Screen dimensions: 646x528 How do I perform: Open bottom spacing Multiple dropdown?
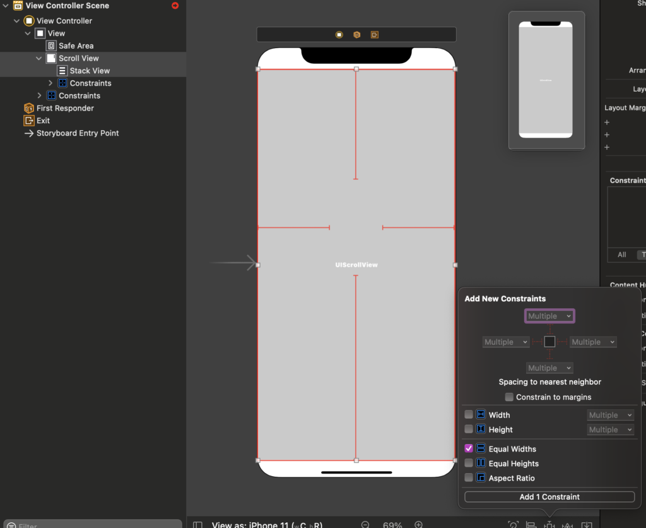549,368
